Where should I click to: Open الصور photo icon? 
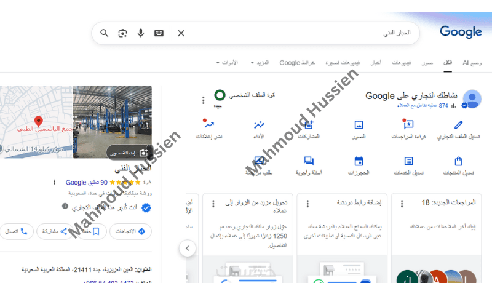click(359, 125)
